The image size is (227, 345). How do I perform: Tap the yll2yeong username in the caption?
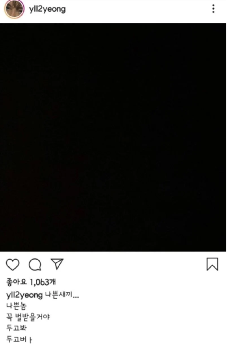pos(24,295)
